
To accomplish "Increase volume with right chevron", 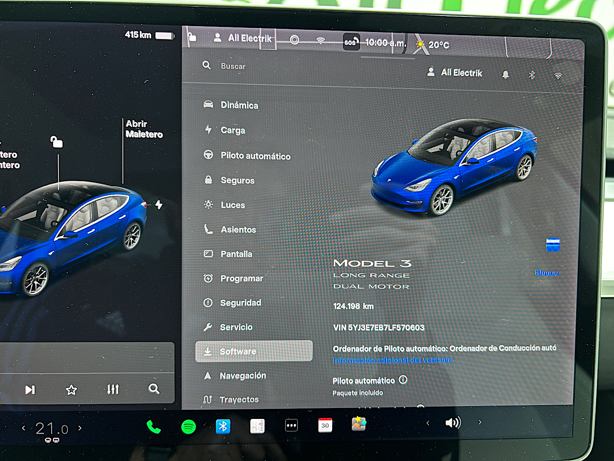I will (480, 422).
